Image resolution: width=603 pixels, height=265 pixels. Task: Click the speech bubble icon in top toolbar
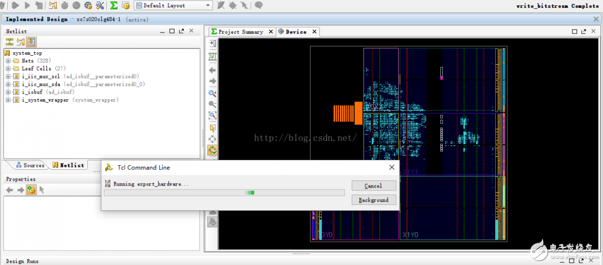click(x=258, y=5)
